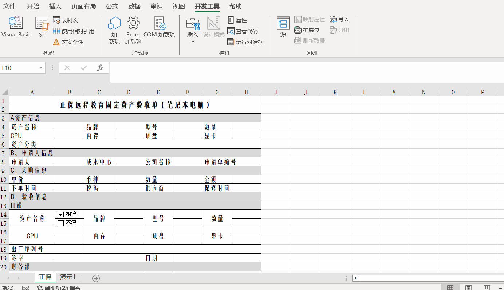Check the 不符 checkbox

[61, 223]
